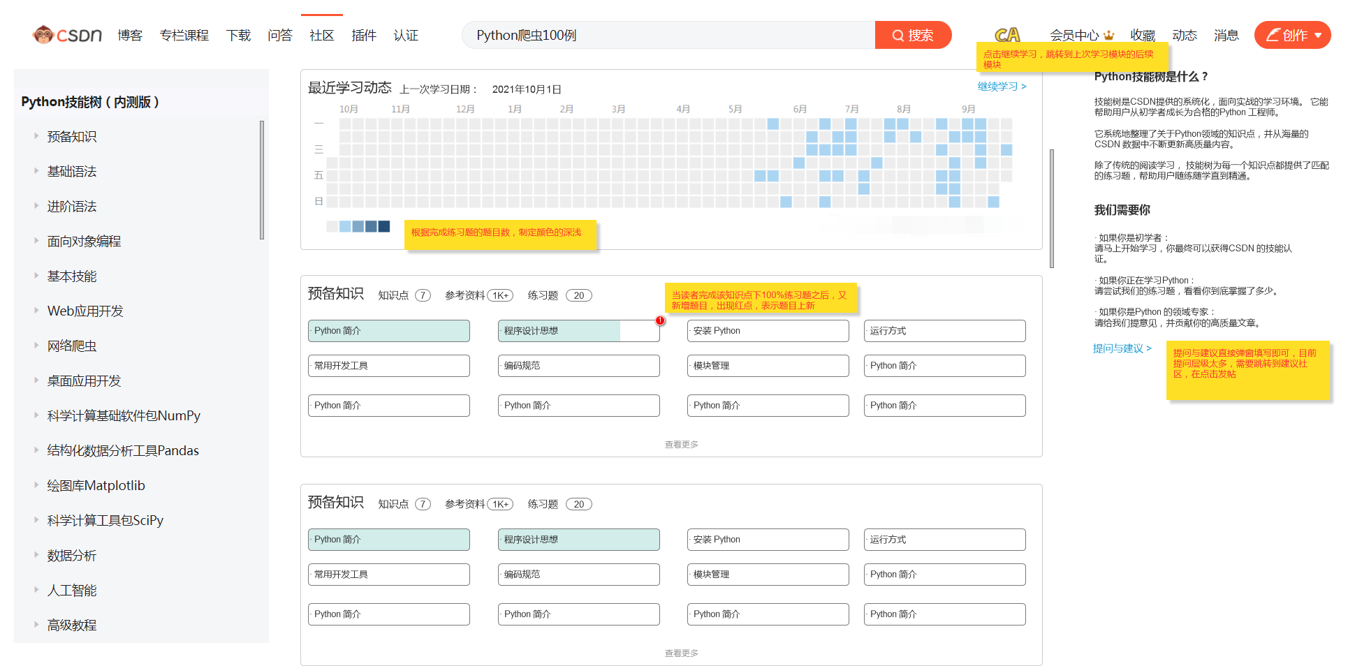Select 人工智能 in sidebar
This screenshot has height=666, width=1348.
click(x=72, y=591)
